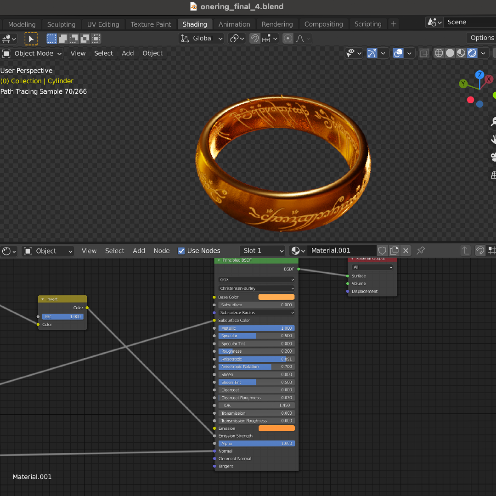
Task: Choose subtract selection mode icon
Action: [73, 39]
